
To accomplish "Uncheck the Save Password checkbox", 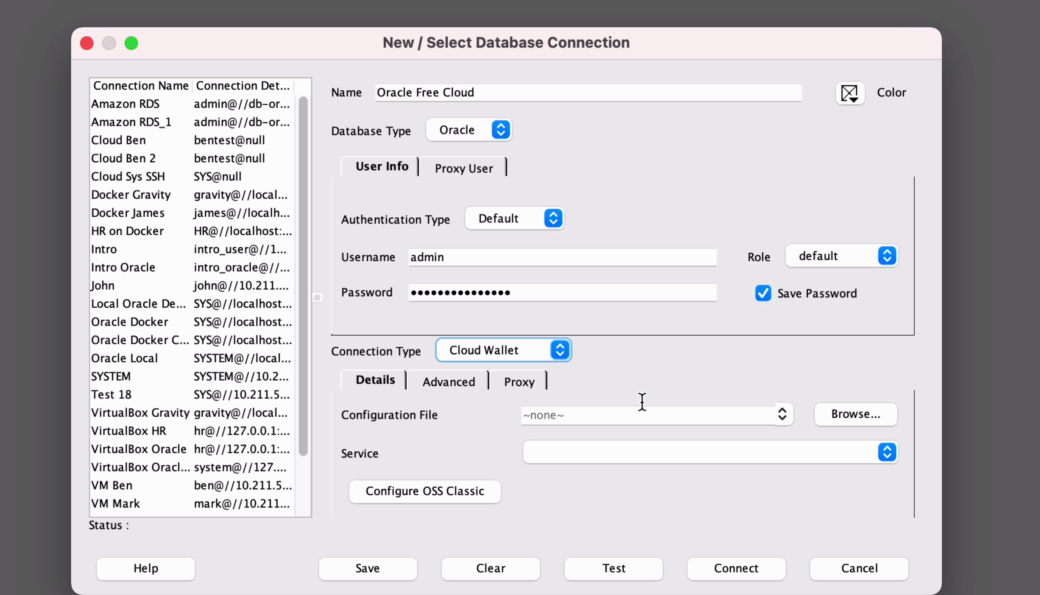I will click(763, 293).
